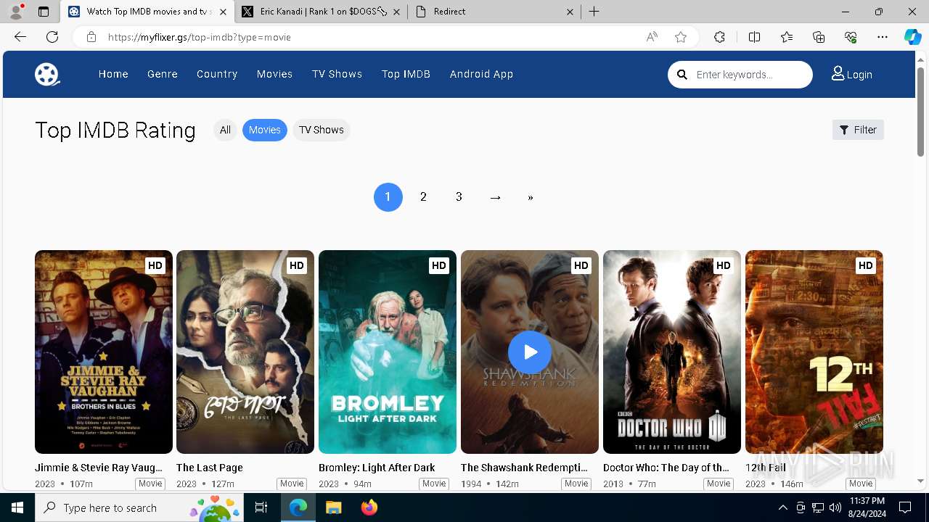The image size is (929, 522).
Task: Go back to the previous page
Action: [x=20, y=37]
